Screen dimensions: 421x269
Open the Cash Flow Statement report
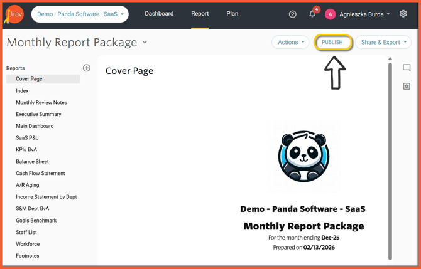point(40,173)
